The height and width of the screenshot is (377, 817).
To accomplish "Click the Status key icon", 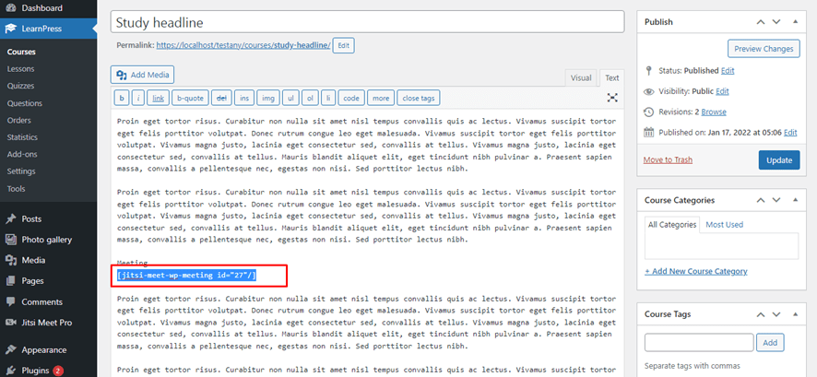I will point(648,70).
